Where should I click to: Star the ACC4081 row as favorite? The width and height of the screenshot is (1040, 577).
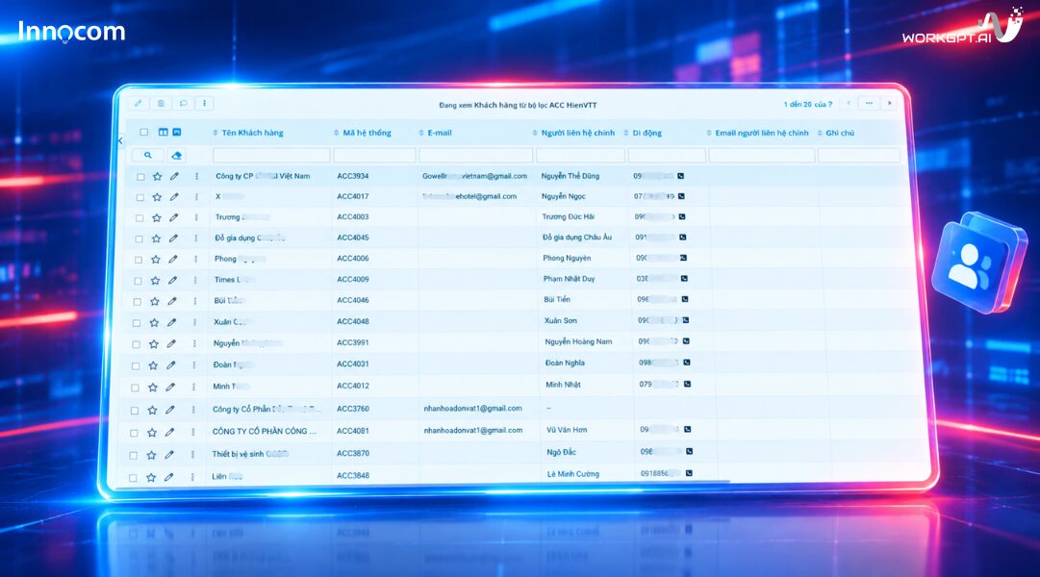(152, 433)
